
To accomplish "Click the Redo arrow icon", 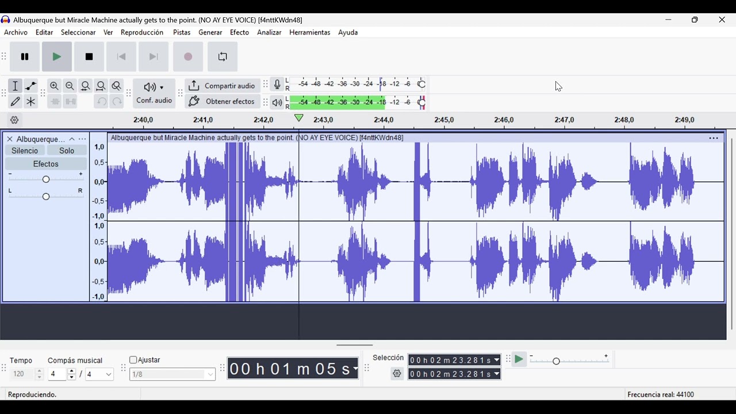I will 117,102.
